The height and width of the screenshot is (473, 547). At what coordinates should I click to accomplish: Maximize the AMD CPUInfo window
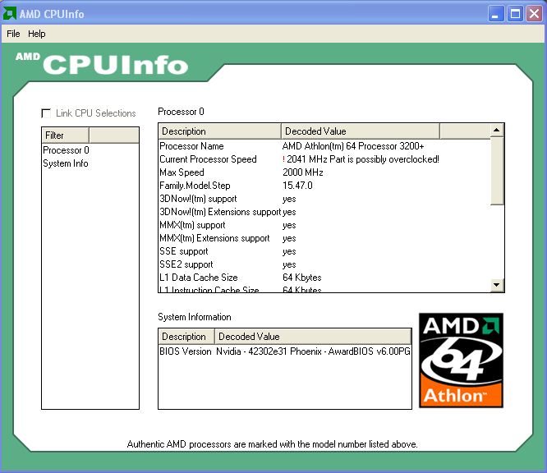click(x=515, y=14)
